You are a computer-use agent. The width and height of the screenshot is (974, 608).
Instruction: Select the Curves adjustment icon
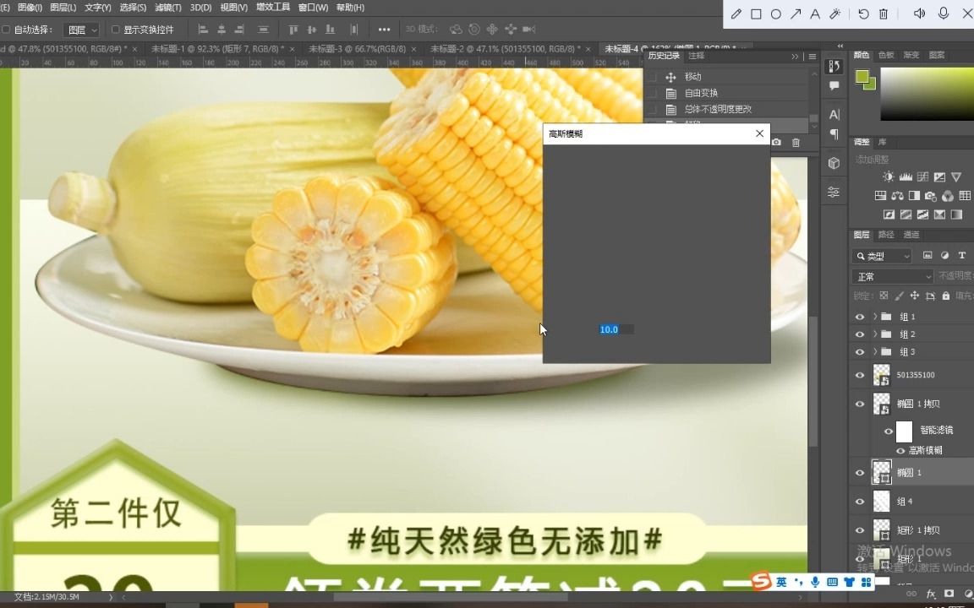(x=922, y=176)
